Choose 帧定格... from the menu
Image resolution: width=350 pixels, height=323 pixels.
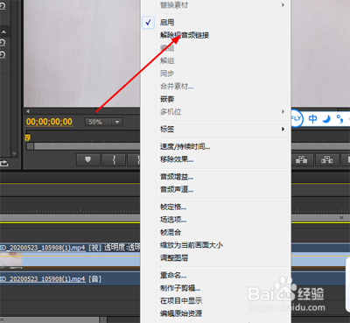216,207
